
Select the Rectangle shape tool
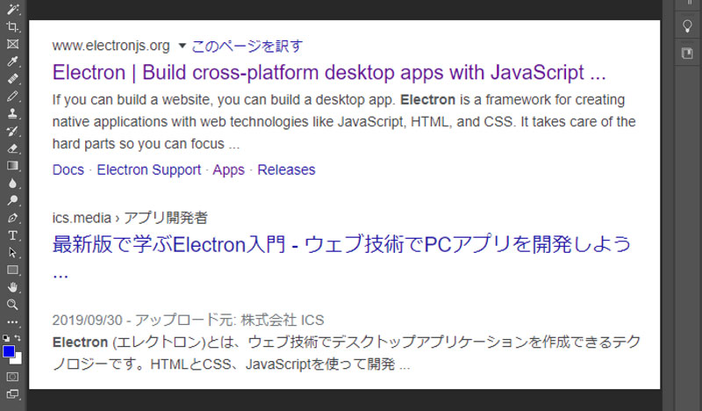[12, 270]
